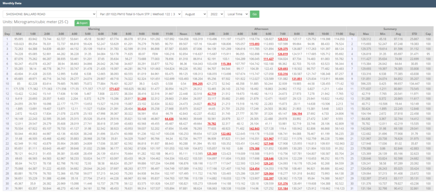
Task: Click the red underlined 131.851 value in day 9
Action: [x=297, y=79]
